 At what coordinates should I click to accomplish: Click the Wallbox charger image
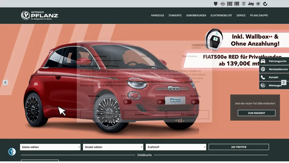[214, 40]
